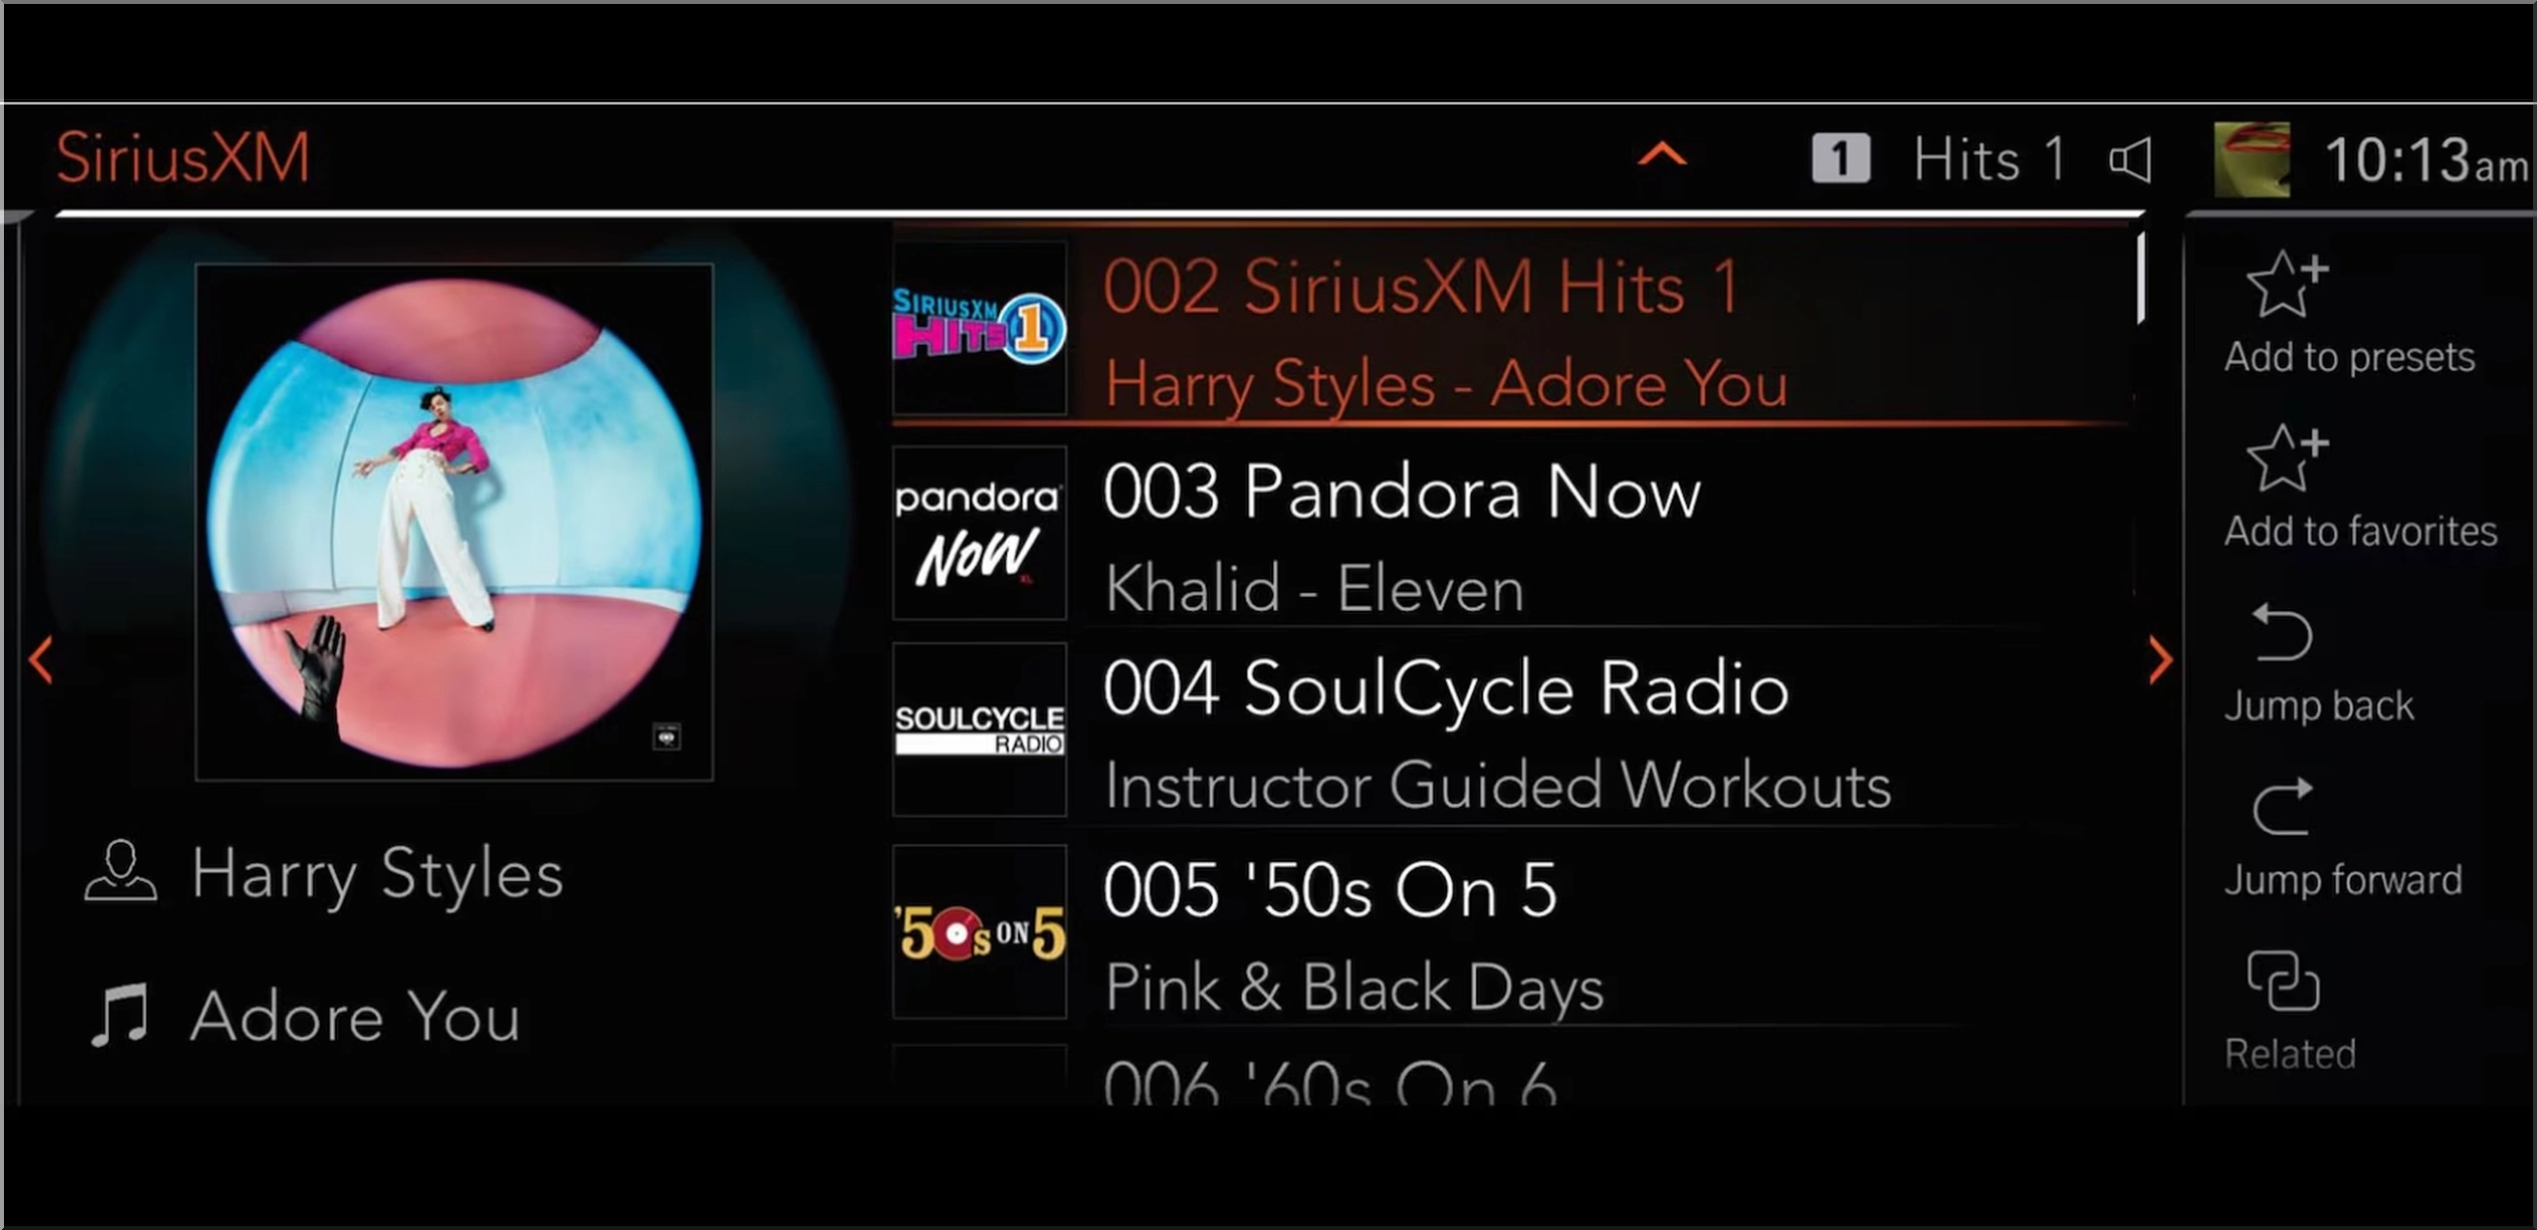The height and width of the screenshot is (1230, 2537).
Task: Tap the Add to favorites star icon
Action: click(2287, 459)
